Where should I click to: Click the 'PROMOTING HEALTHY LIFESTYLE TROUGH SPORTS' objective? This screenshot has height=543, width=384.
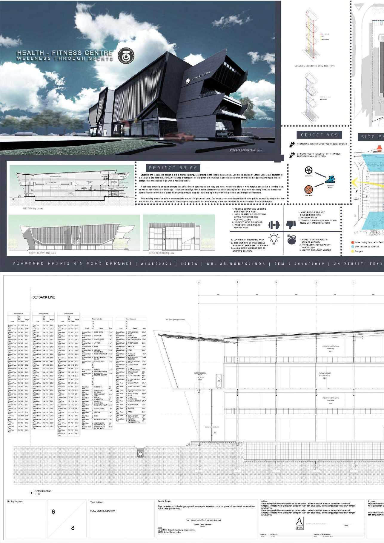point(322,144)
